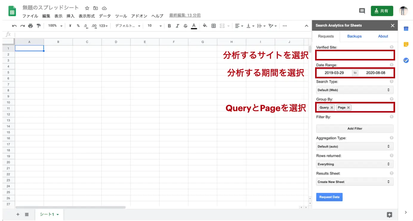This screenshot has width=413, height=221.
Task: Click the Add Filter button
Action: 355,129
